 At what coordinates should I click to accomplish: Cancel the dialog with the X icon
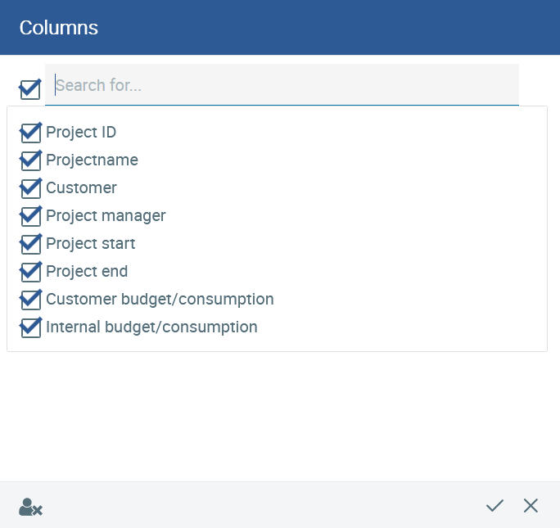click(x=531, y=506)
